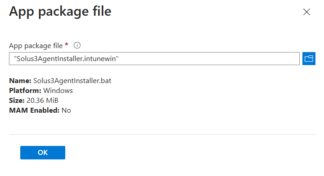Click the red required asterisk
Image resolution: width=324 pixels, height=176 pixels.
pos(66,44)
